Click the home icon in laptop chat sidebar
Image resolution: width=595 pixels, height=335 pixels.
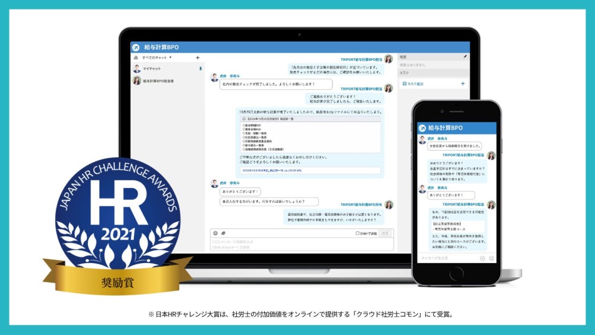pyautogui.click(x=136, y=58)
